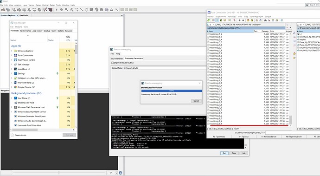Image resolution: width=320 pixels, height=176 pixels.
Task: Open the Конфигурация menu in Total Commander
Action: (256, 17)
